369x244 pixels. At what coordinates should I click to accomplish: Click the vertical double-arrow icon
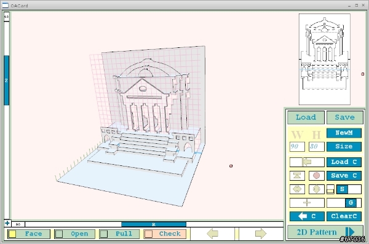(317, 189)
